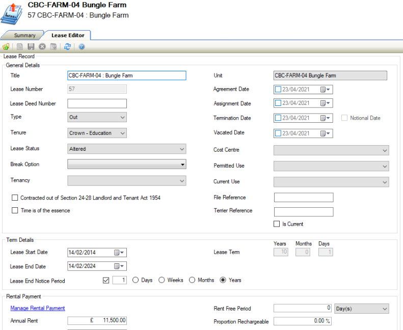Select the Months radio button for notice period
The image size is (403, 330).
(192, 280)
